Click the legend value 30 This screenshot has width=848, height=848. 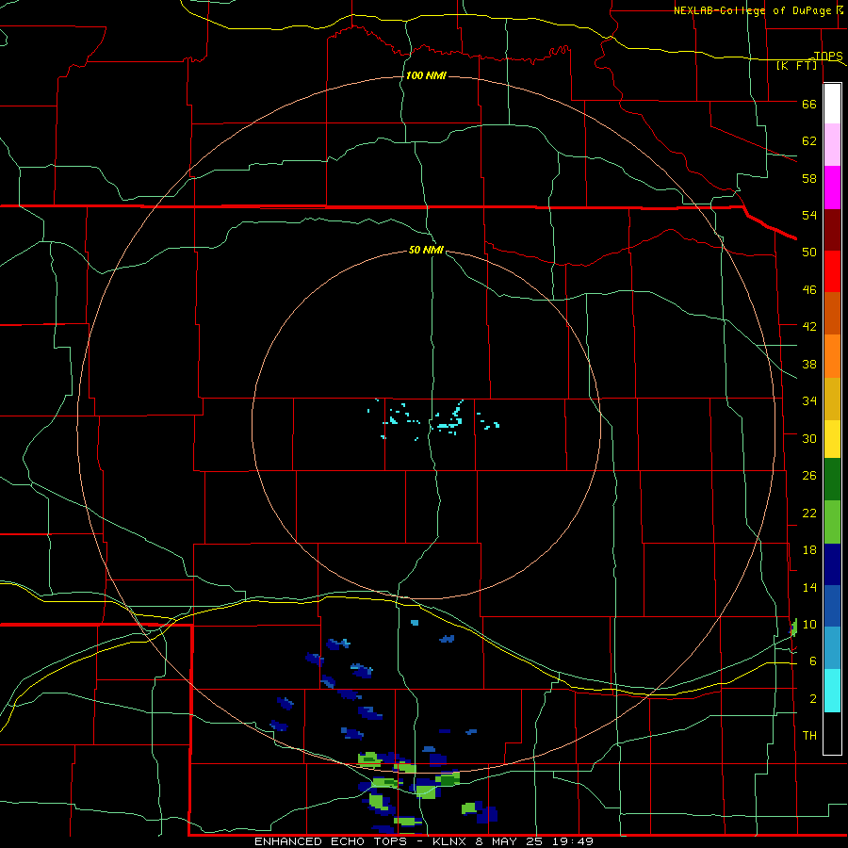pyautogui.click(x=809, y=438)
